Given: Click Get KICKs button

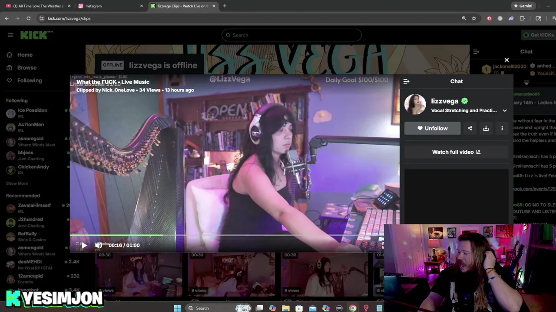Looking at the screenshot, I should pyautogui.click(x=538, y=35).
